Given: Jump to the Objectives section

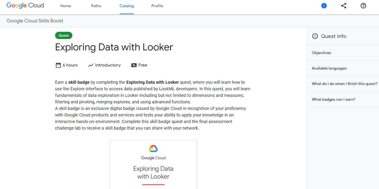Looking at the screenshot, I should pyautogui.click(x=322, y=53).
